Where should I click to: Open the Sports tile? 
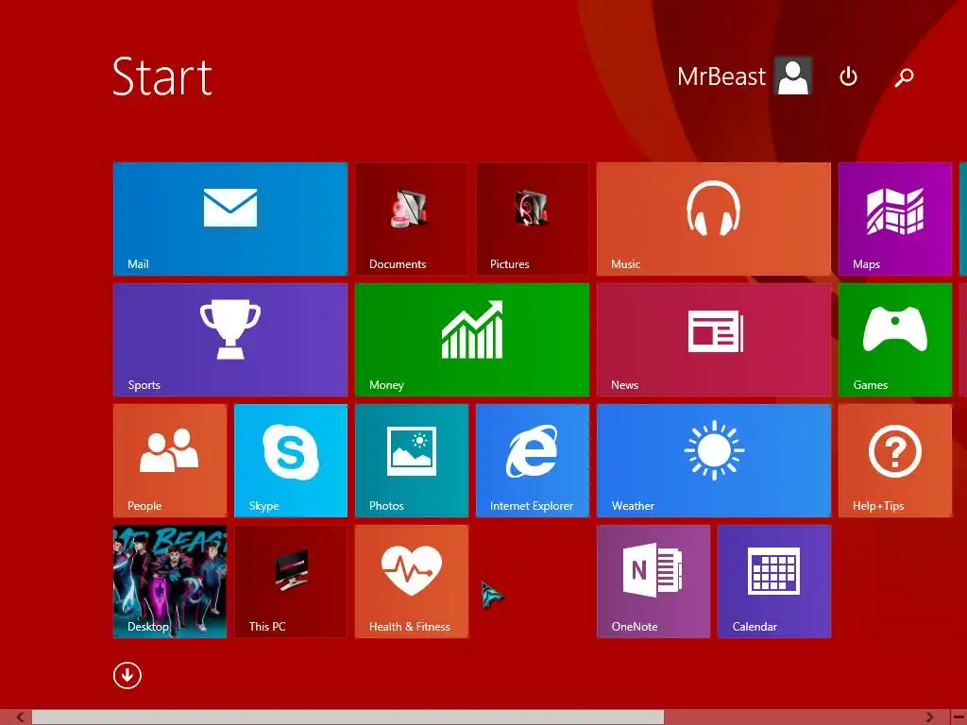coord(230,340)
